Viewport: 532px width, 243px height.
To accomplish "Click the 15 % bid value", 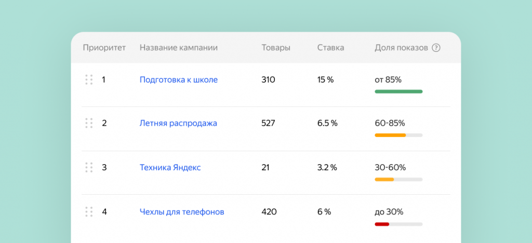I will [325, 80].
